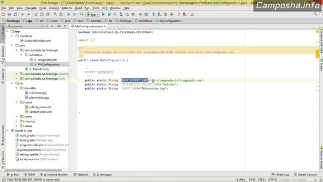Click the Search Everywhere magnifier icon
The width and height of the screenshot is (323, 182).
pyautogui.click(x=315, y=14)
